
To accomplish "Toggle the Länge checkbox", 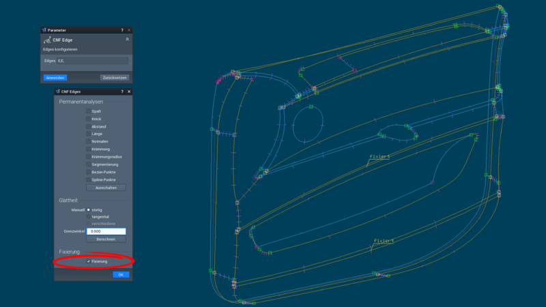I will click(88, 134).
